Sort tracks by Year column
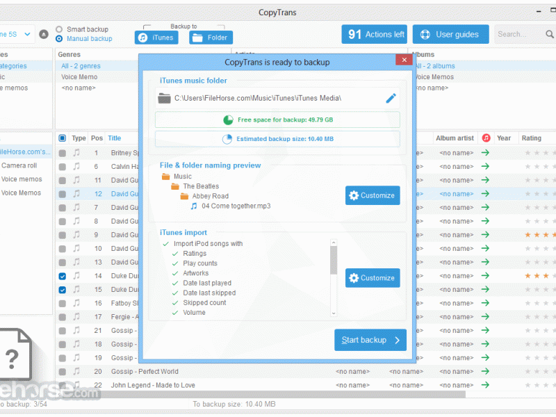The height and width of the screenshot is (417, 556). 504,138
